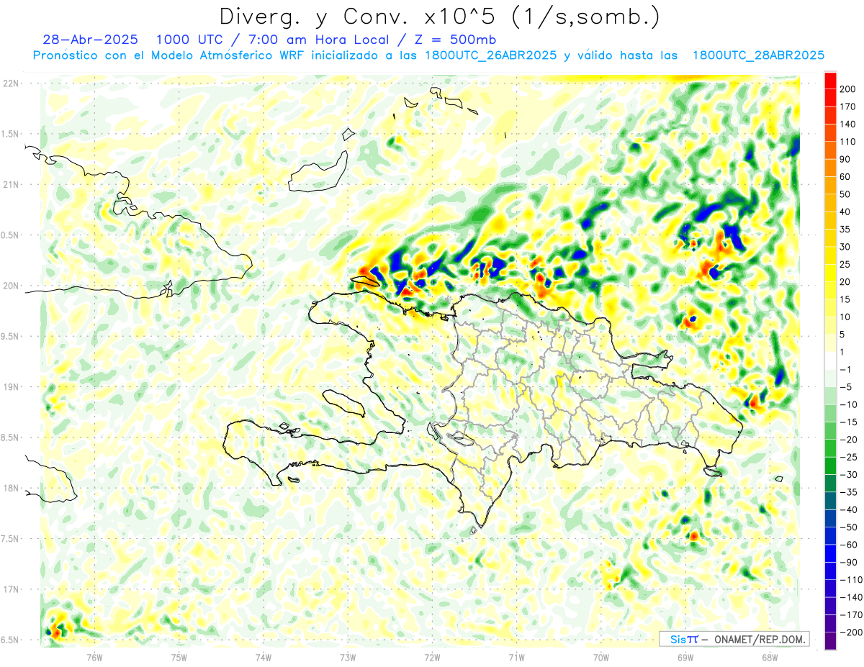Click colorbar value '60' (positive)

(x=845, y=176)
